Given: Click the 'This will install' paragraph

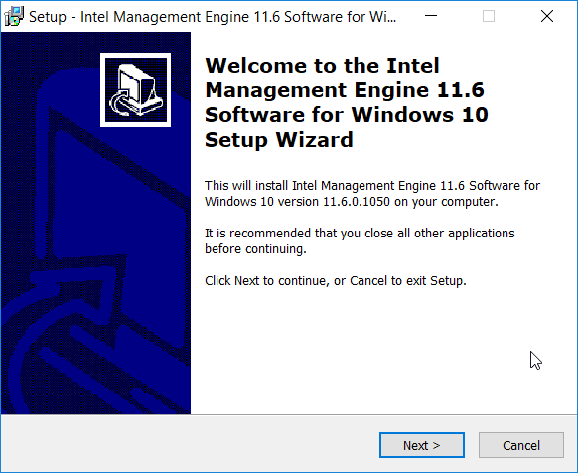Looking at the screenshot, I should (372, 194).
